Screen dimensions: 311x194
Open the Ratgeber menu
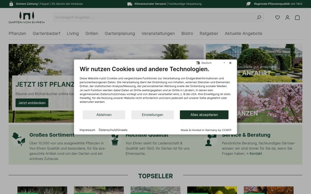[x=209, y=34]
